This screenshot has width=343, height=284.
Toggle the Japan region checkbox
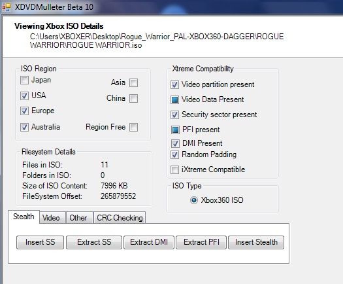(x=24, y=80)
